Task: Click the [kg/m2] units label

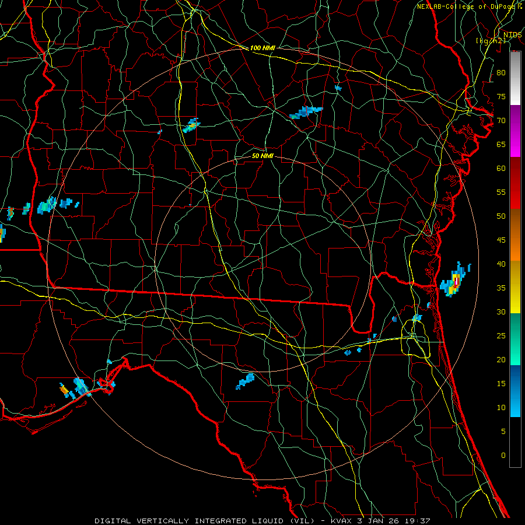Action: [x=491, y=40]
